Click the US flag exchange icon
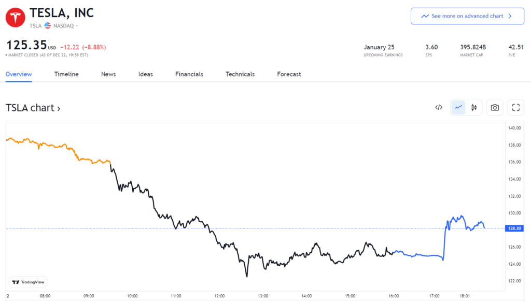531x302 pixels. 48,25
